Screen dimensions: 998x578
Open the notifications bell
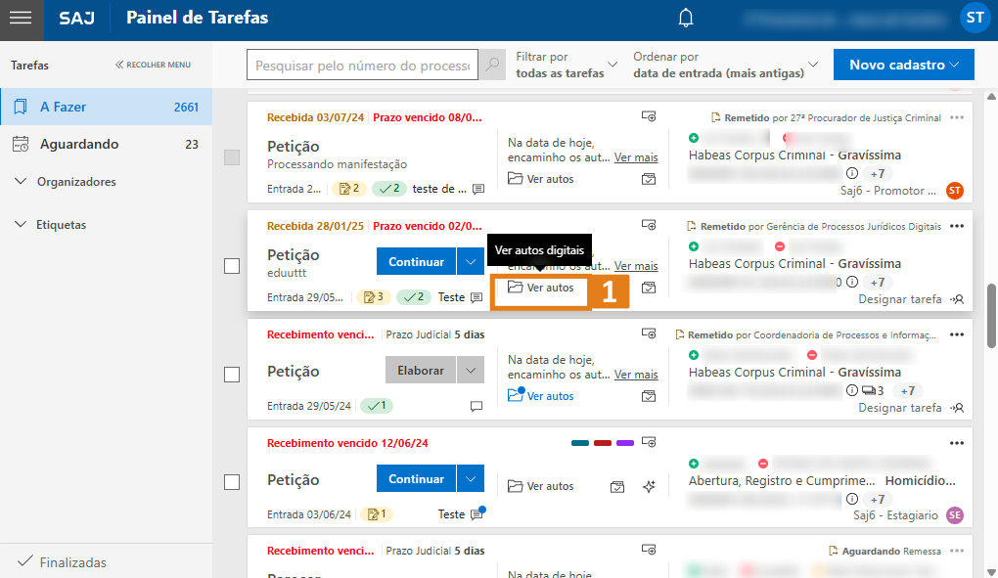(687, 18)
